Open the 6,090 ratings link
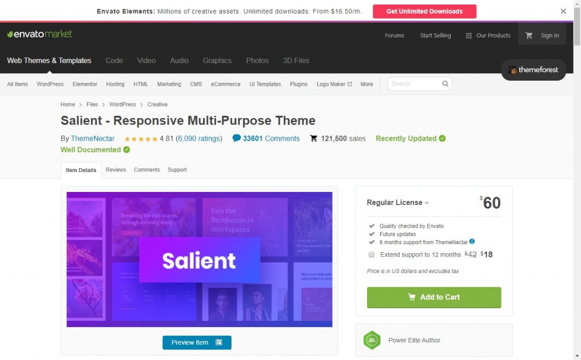Screen dimensions: 581x360 click(199, 139)
